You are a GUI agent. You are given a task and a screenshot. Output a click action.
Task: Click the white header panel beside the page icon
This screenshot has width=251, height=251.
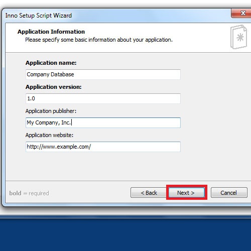click(201, 38)
